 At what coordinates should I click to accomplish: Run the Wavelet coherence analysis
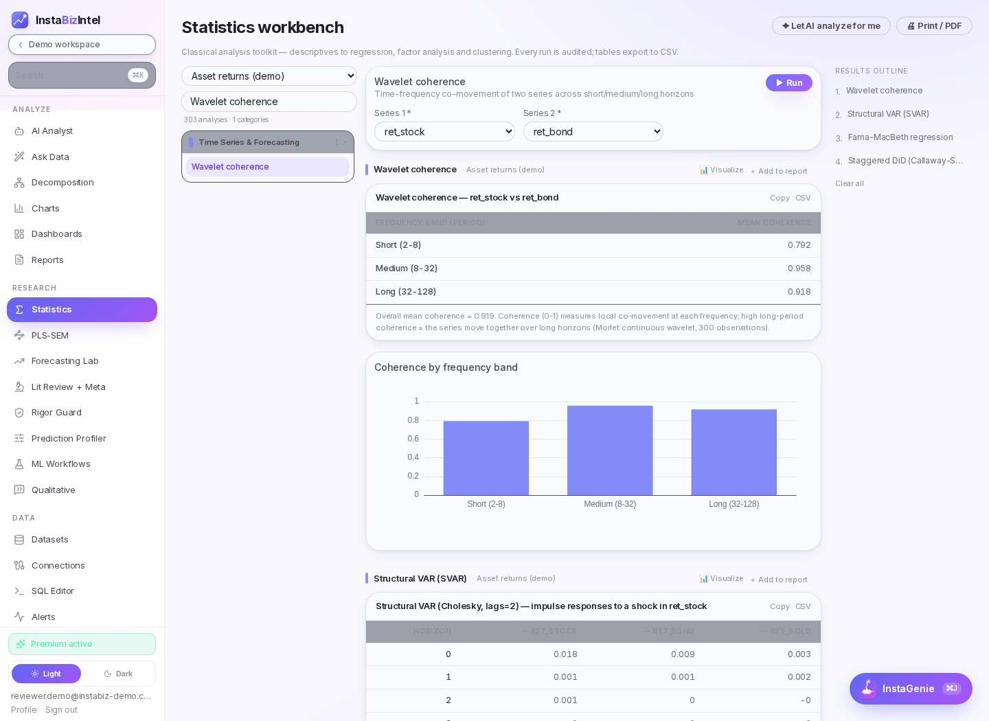coord(789,82)
